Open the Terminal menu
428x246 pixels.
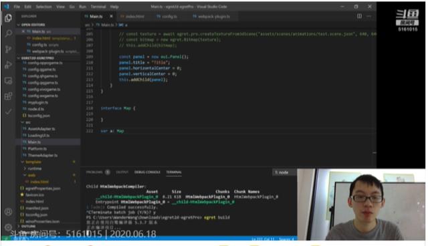point(98,7)
